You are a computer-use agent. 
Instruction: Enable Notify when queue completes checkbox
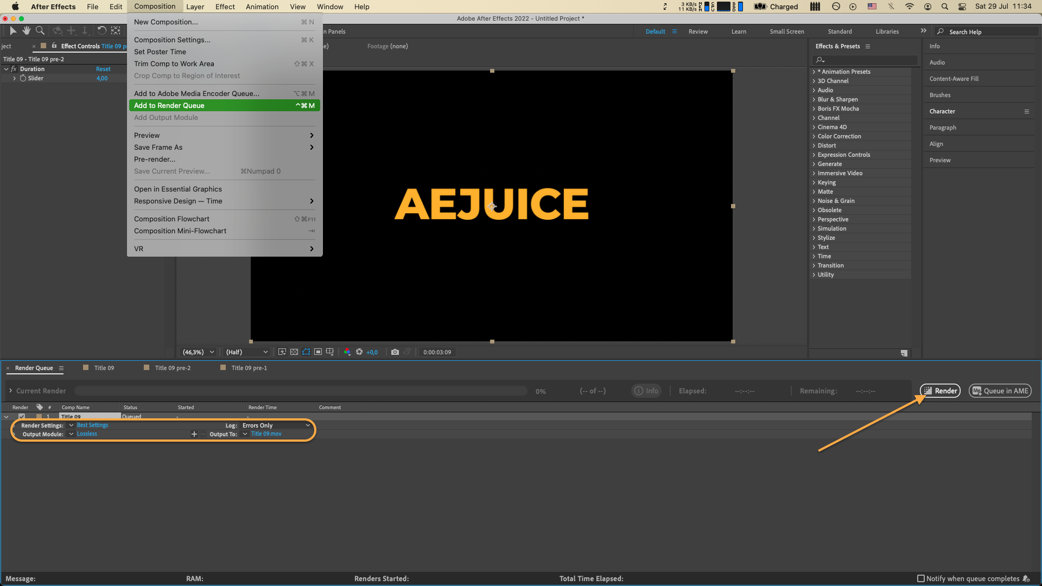[921, 578]
